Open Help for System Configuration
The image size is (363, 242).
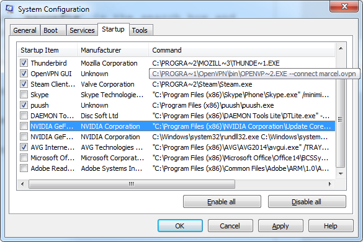coord(331,226)
